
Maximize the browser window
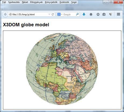point(111,2)
